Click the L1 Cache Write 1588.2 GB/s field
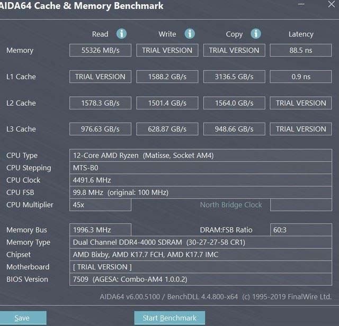Screen dimensions: 339x326 tap(167, 77)
